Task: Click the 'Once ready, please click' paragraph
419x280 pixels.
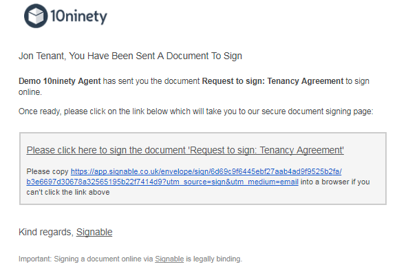Action: 138,111
